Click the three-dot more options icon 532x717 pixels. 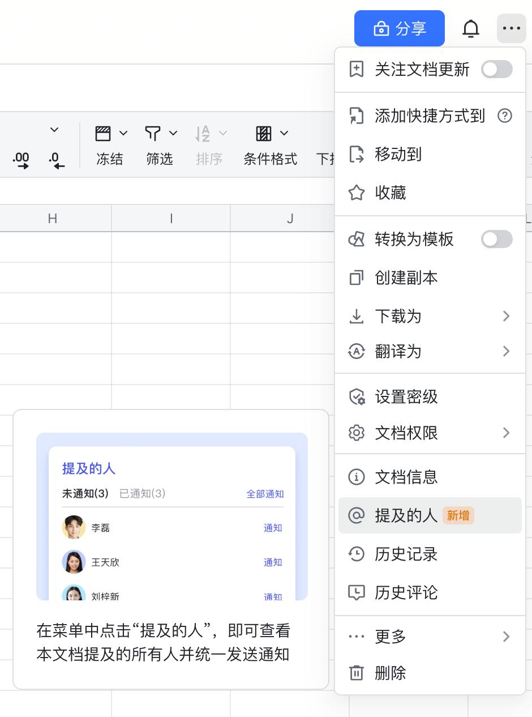tap(511, 28)
